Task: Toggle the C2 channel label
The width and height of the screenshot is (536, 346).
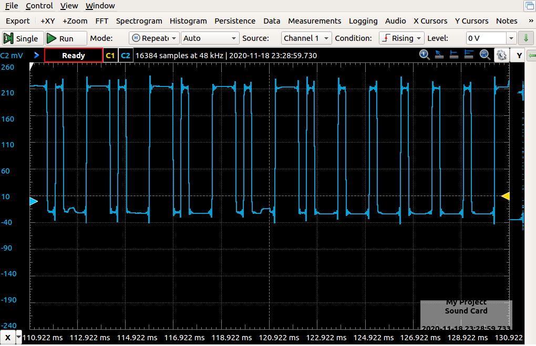Action: point(126,55)
